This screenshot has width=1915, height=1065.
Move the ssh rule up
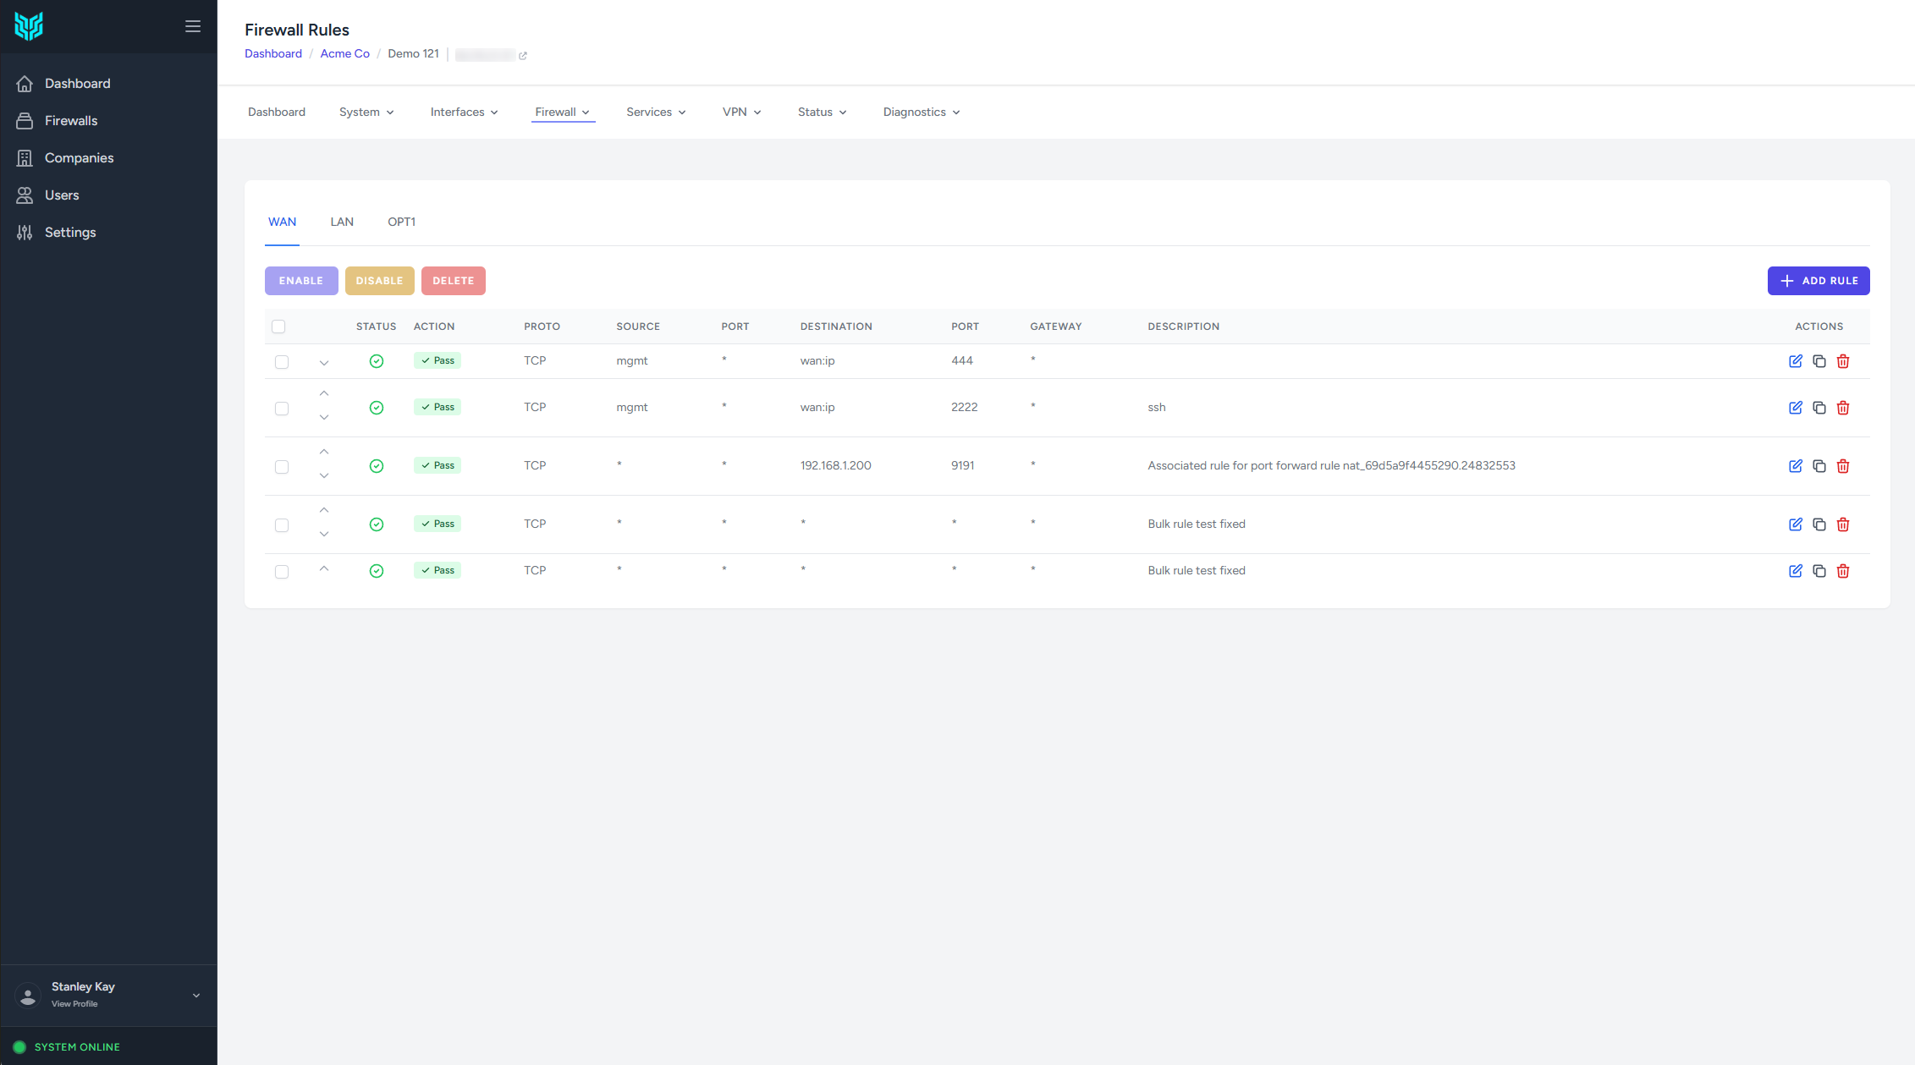click(324, 393)
